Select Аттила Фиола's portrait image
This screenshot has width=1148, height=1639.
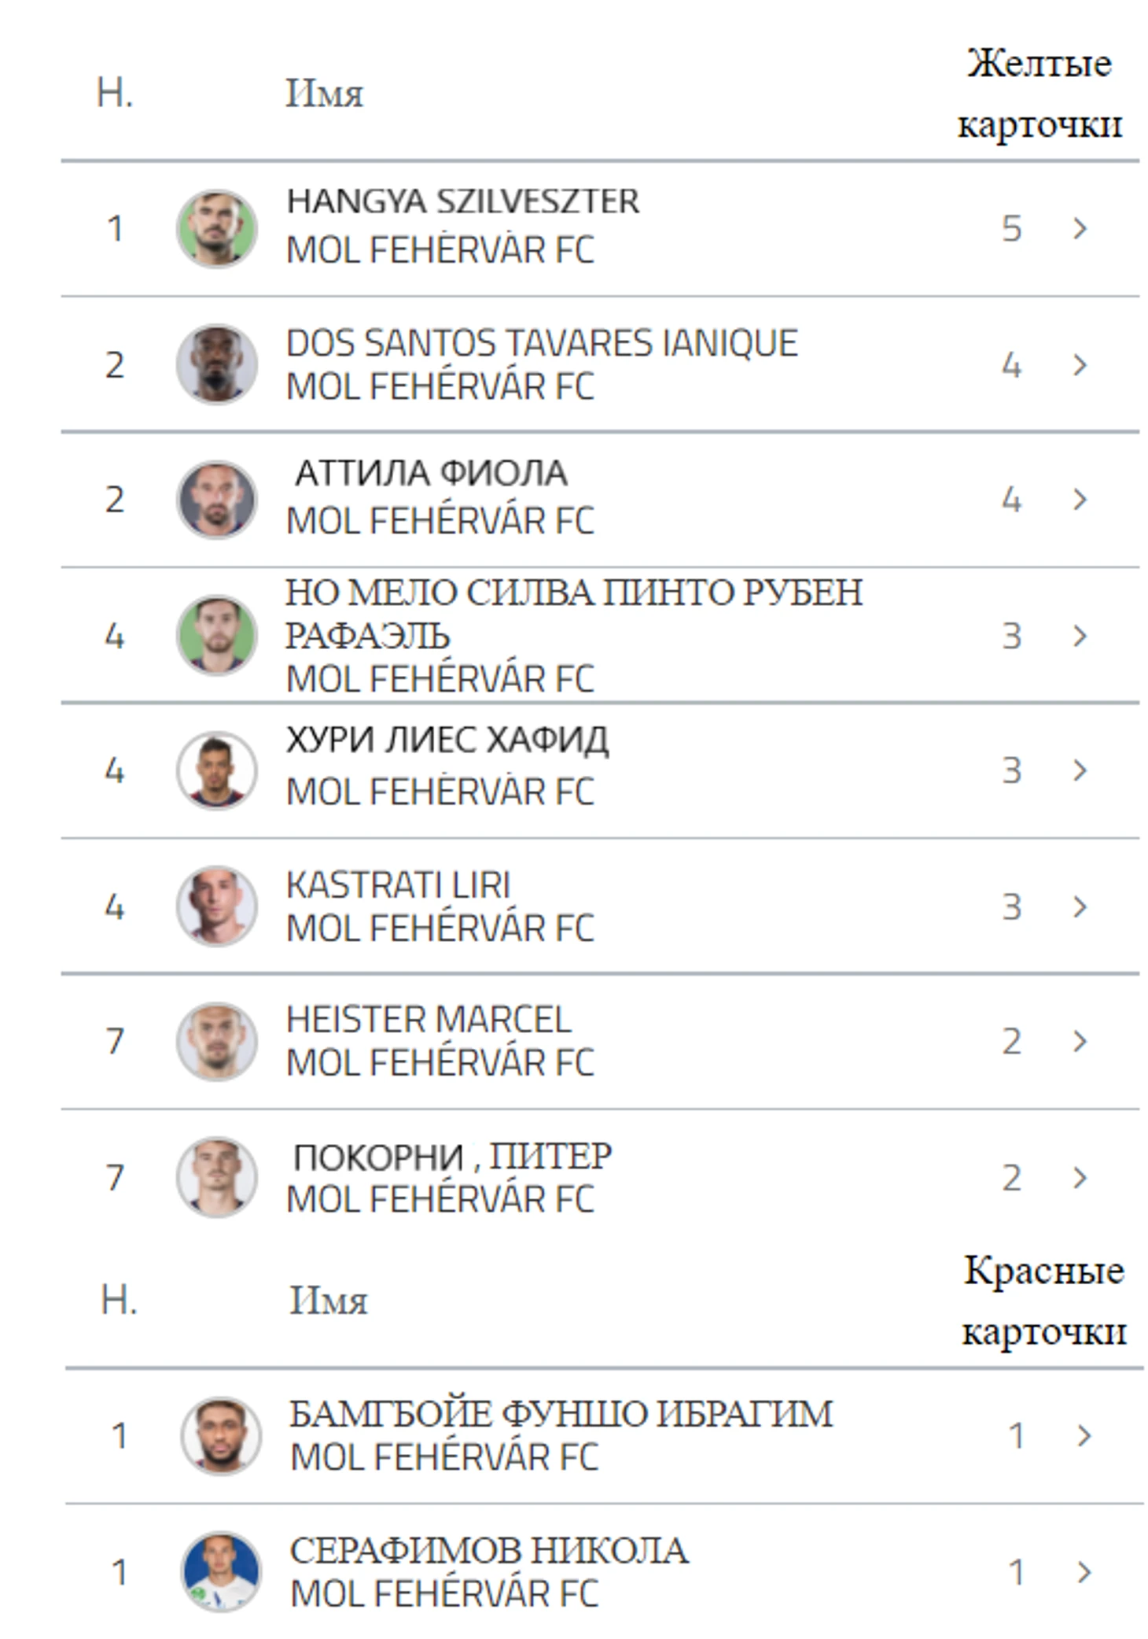[x=216, y=499]
